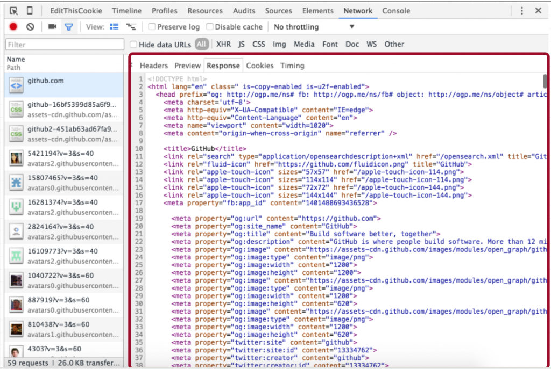This screenshot has height=369, width=551.
Task: Open the EditThisCookie panel
Action: 76,10
